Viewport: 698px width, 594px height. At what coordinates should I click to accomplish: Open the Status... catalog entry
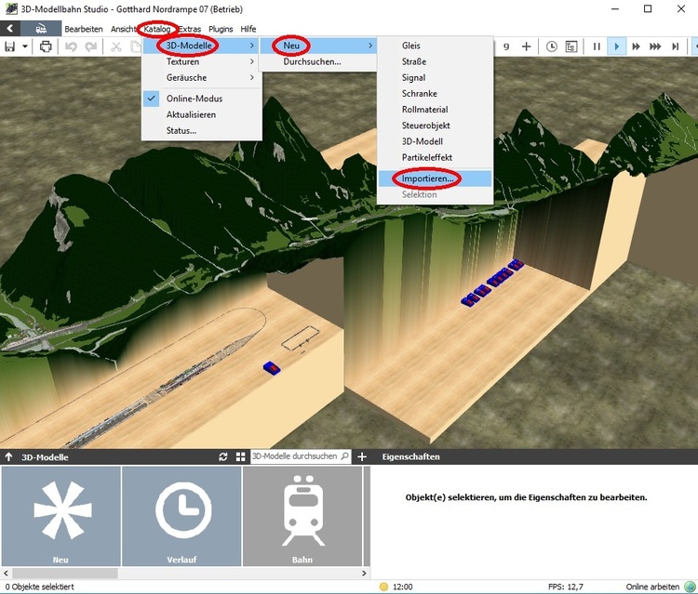[202, 130]
